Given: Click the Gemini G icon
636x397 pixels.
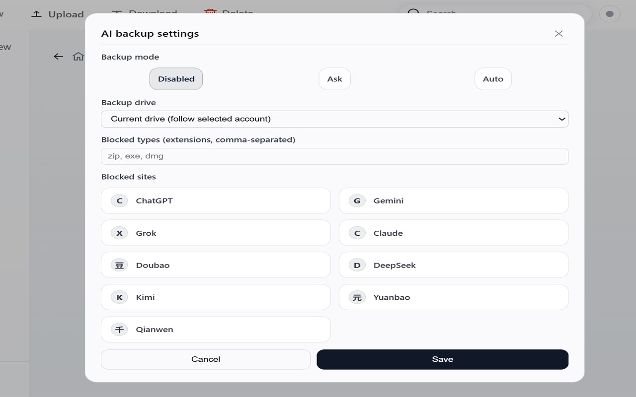Looking at the screenshot, I should click(x=357, y=201).
